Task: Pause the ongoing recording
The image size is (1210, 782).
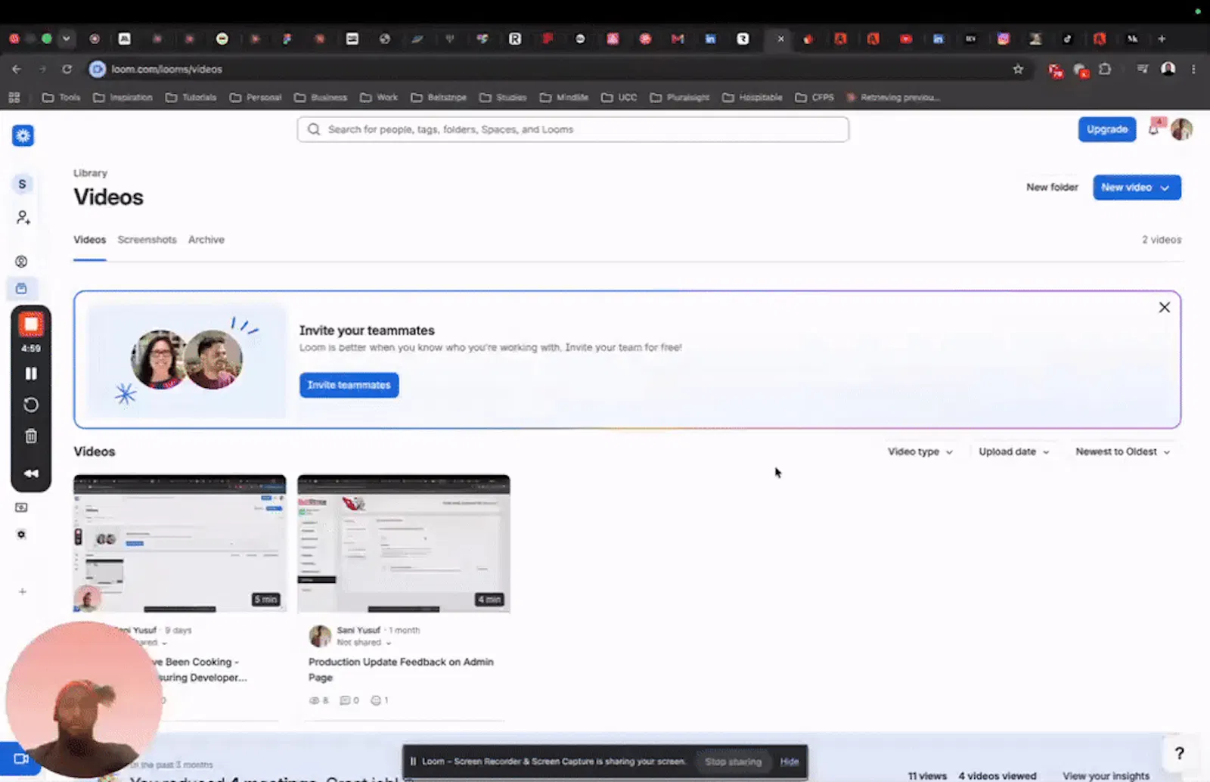Action: (31, 374)
